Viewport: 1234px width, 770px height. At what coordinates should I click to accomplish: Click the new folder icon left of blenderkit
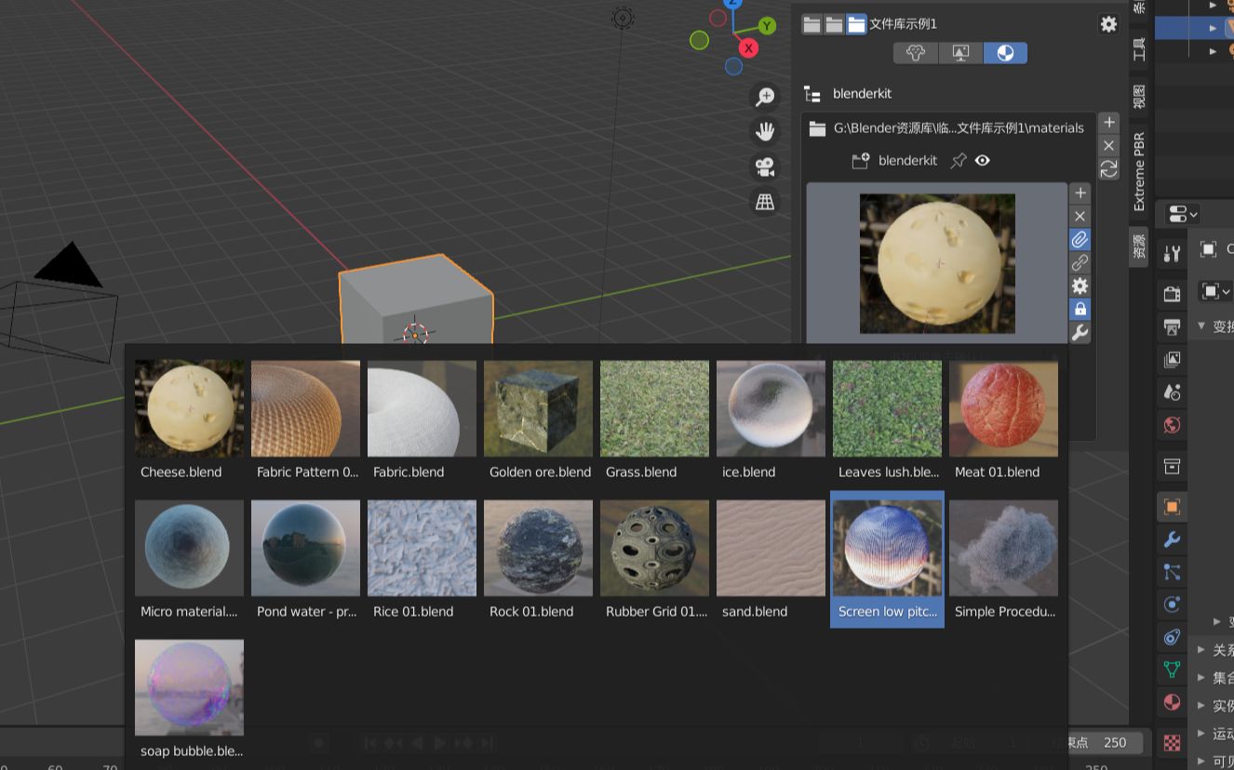coord(860,161)
